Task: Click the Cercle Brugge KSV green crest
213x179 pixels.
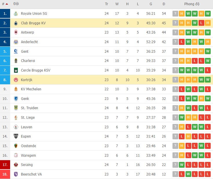Action: (16, 70)
